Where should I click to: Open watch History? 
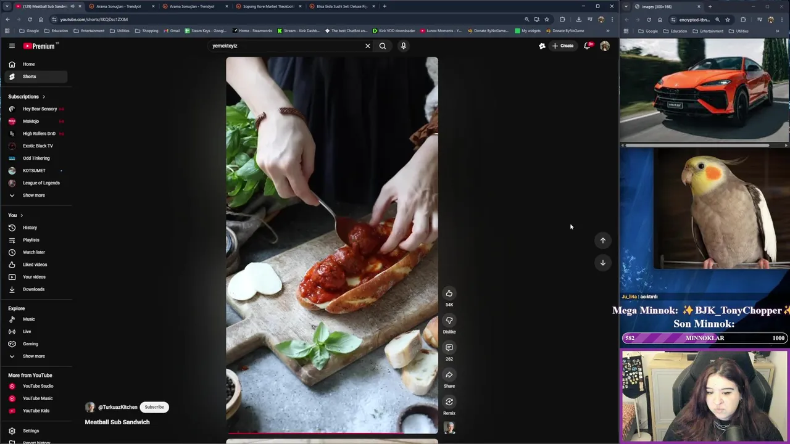click(36, 228)
